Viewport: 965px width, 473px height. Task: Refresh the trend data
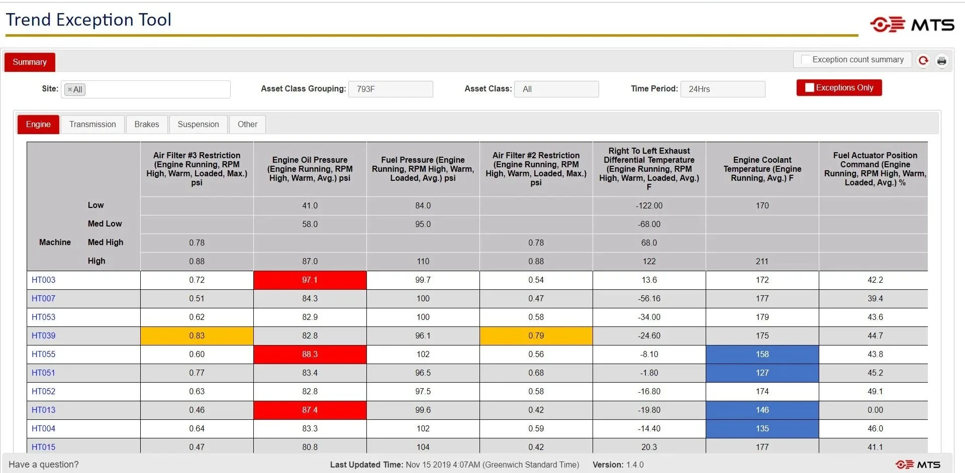click(x=923, y=60)
